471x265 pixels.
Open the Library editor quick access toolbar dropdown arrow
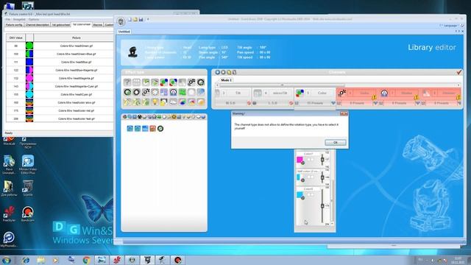point(148,20)
